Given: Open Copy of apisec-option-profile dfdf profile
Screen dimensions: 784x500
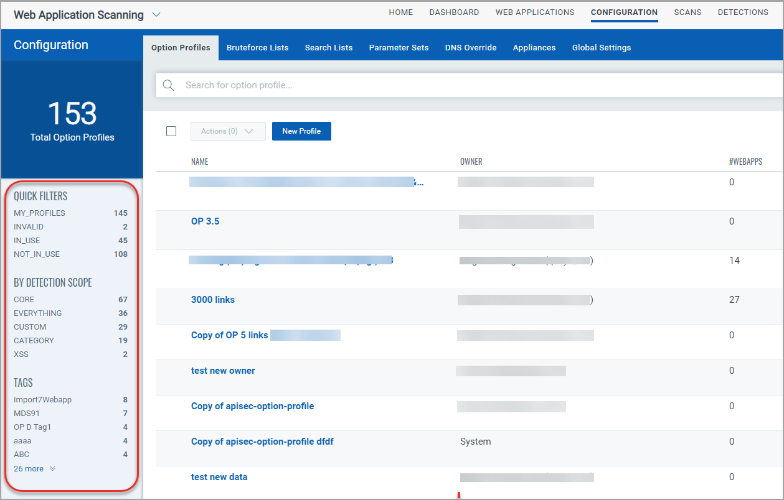Looking at the screenshot, I should pyautogui.click(x=262, y=442).
